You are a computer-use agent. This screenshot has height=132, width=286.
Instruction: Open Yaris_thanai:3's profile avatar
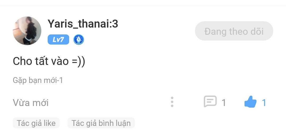(x=27, y=31)
